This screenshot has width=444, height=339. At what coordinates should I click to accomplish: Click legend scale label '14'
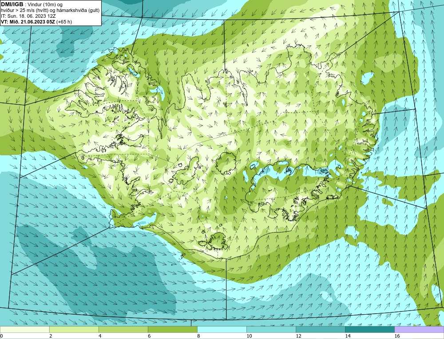348,336
